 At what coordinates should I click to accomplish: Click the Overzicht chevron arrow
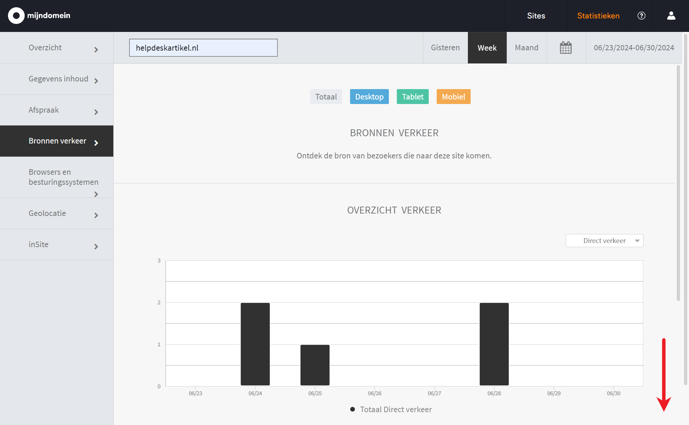[x=96, y=50]
